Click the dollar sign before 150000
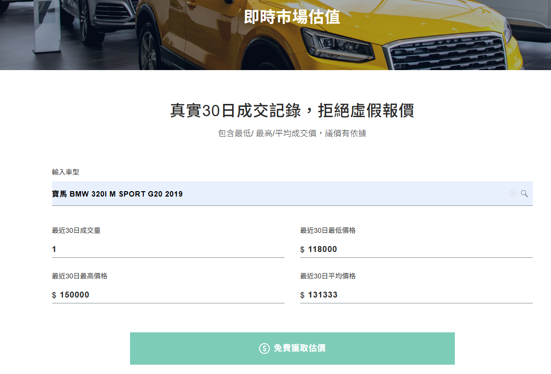 (x=54, y=296)
